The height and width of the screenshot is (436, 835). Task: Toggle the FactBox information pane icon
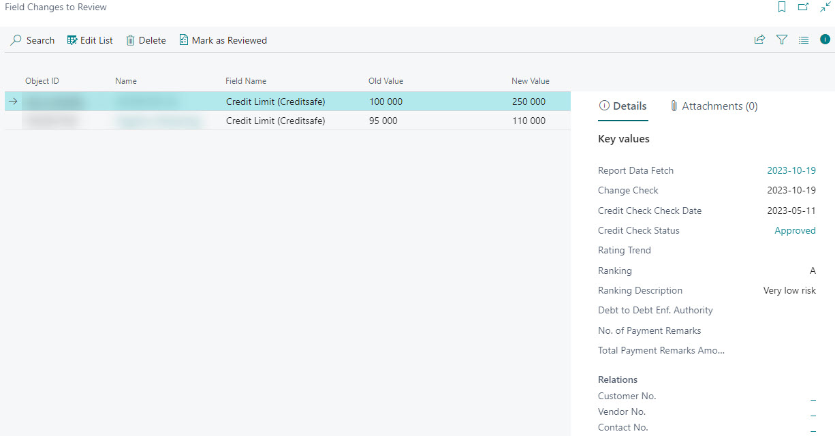825,40
